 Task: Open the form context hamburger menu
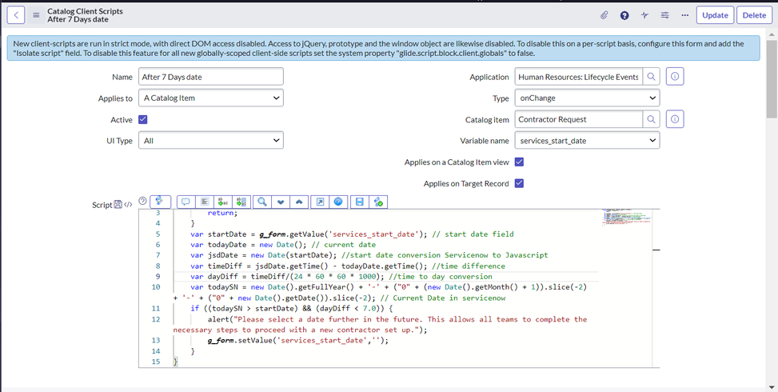tap(36, 15)
